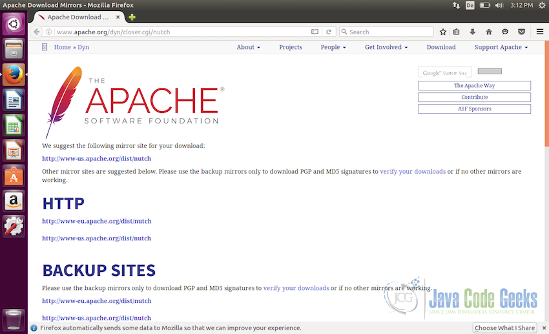Dismiss the Firefox data notification bar

(x=544, y=328)
